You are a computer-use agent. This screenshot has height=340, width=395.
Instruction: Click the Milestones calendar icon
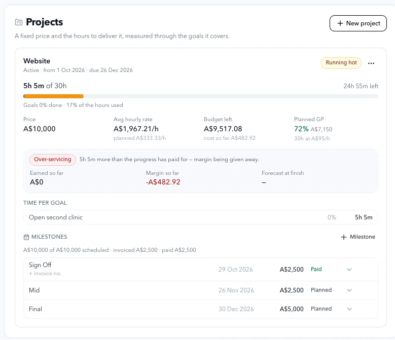[x=26, y=237]
